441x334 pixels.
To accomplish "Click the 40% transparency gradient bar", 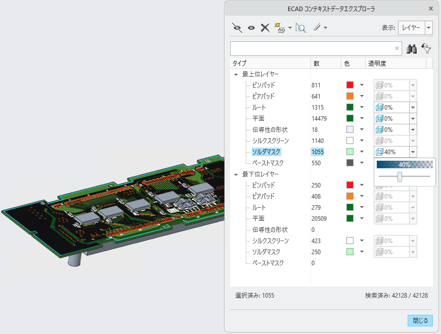I will click(x=405, y=165).
